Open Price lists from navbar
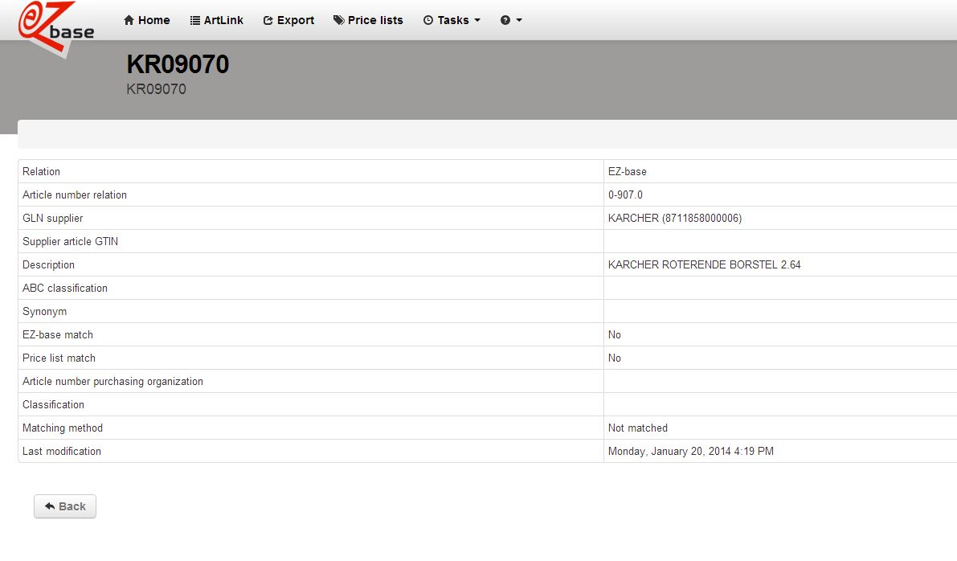The height and width of the screenshot is (561, 957). (x=368, y=20)
